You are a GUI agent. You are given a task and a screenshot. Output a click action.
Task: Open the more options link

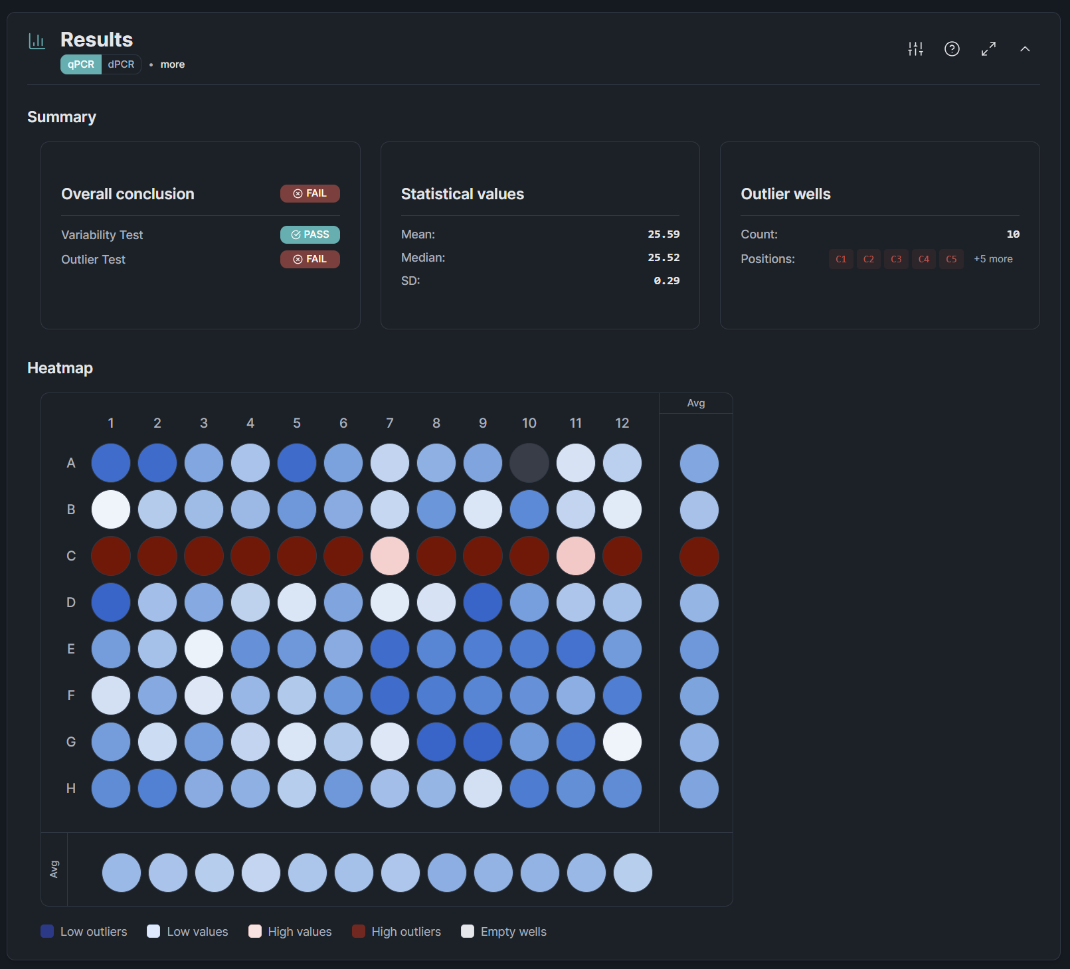172,64
